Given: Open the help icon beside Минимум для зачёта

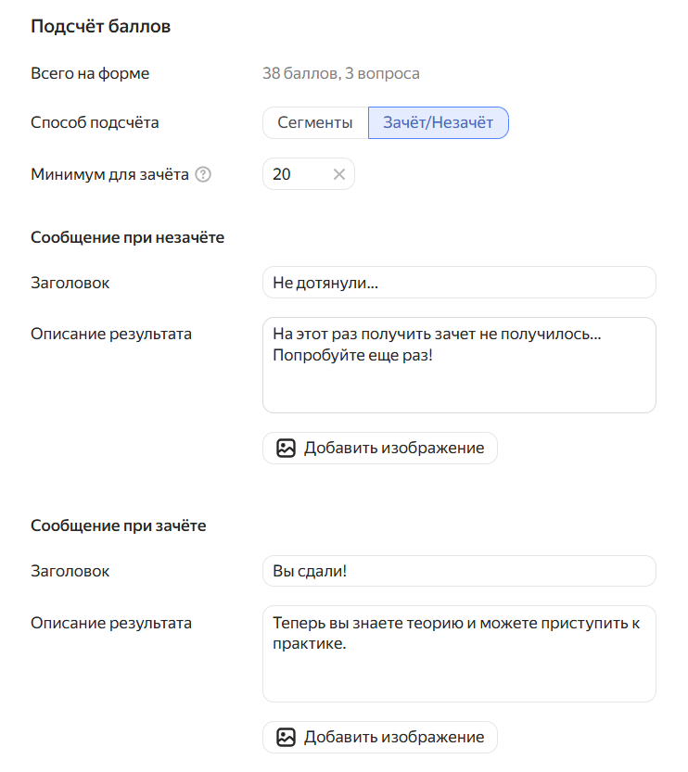Looking at the screenshot, I should [203, 174].
